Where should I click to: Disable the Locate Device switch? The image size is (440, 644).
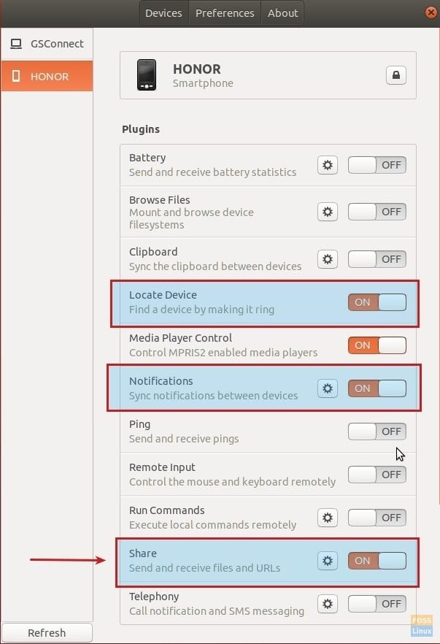click(x=377, y=302)
